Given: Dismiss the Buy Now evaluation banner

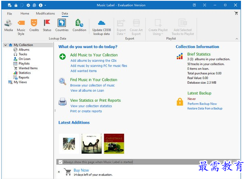Looking at the screenshot, I should pos(59,172).
